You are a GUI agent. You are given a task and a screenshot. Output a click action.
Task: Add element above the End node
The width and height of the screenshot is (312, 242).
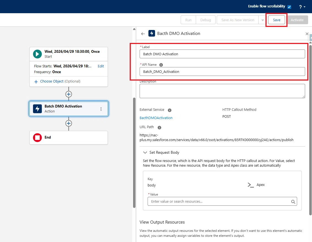pyautogui.click(x=69, y=123)
